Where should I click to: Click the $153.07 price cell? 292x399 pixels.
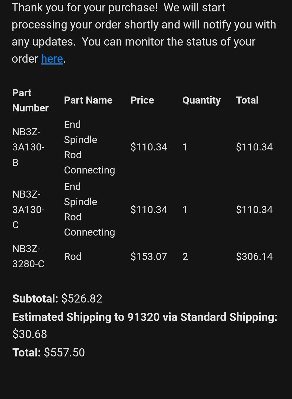[x=149, y=256]
